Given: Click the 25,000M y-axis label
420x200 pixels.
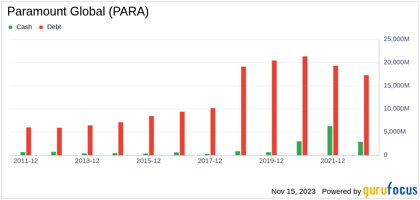Looking at the screenshot, I should [x=396, y=39].
